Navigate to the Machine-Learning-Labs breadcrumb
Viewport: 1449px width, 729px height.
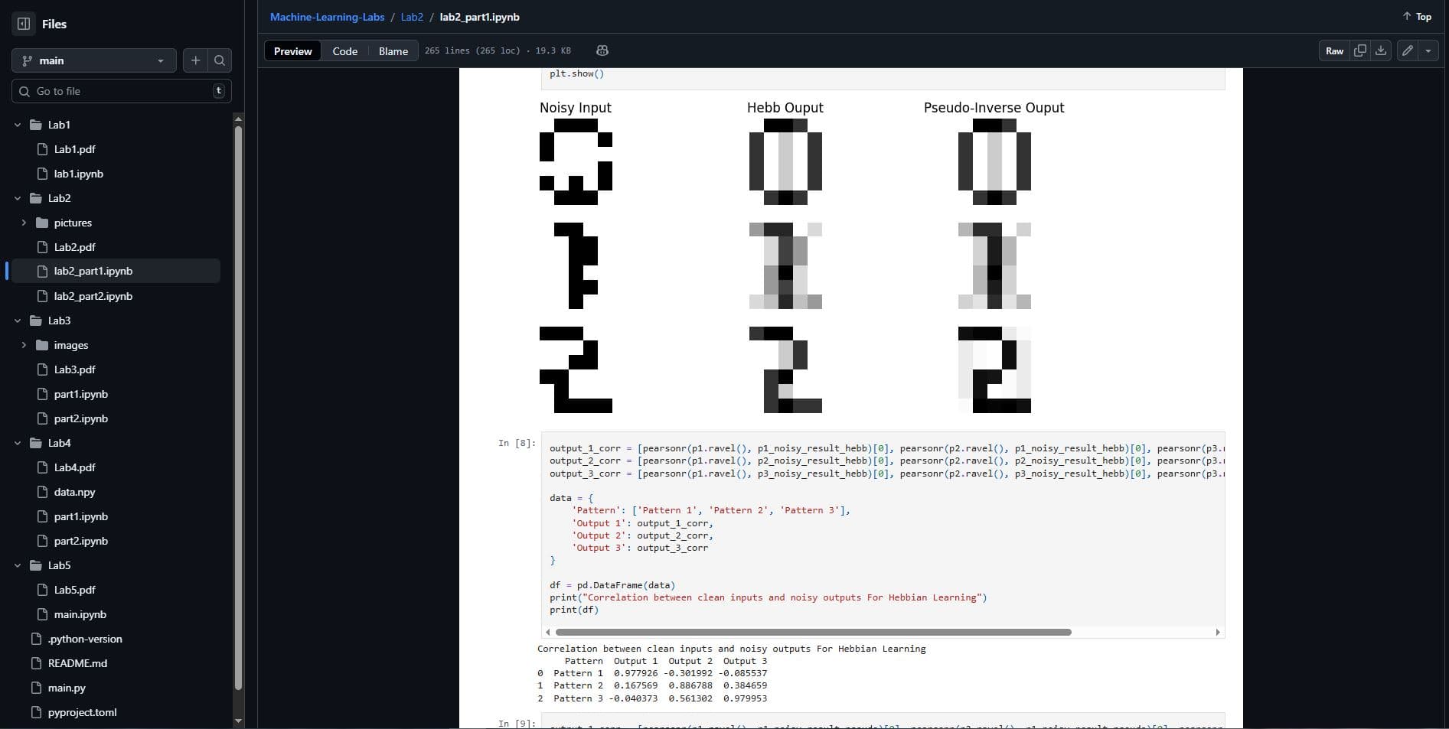(x=327, y=16)
